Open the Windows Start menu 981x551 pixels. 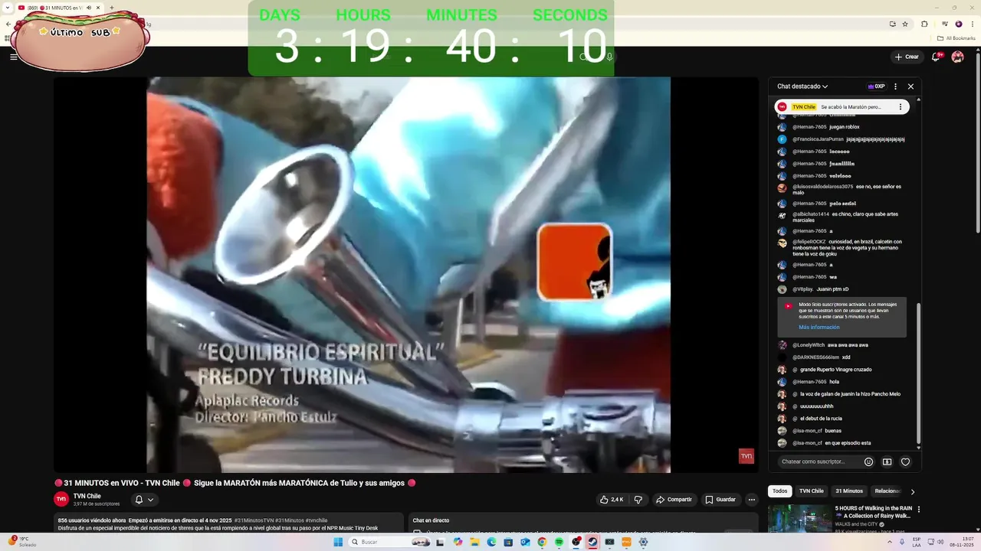pos(338,542)
